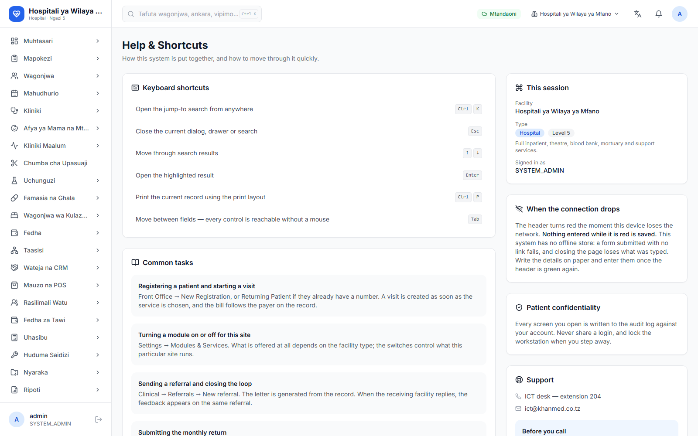Click the Huduma Saidizi wrench icon
The width and height of the screenshot is (698, 436).
(14, 355)
